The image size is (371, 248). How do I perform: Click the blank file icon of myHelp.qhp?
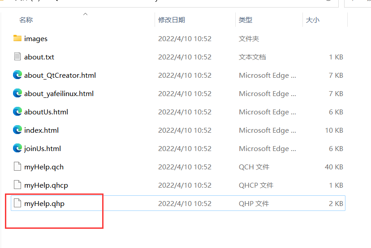17,203
